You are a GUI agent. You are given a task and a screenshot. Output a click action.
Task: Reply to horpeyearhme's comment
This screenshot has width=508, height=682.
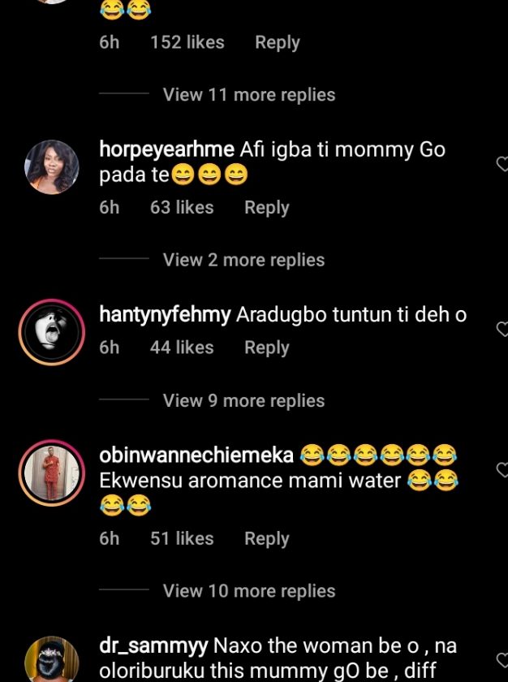pyautogui.click(x=266, y=208)
